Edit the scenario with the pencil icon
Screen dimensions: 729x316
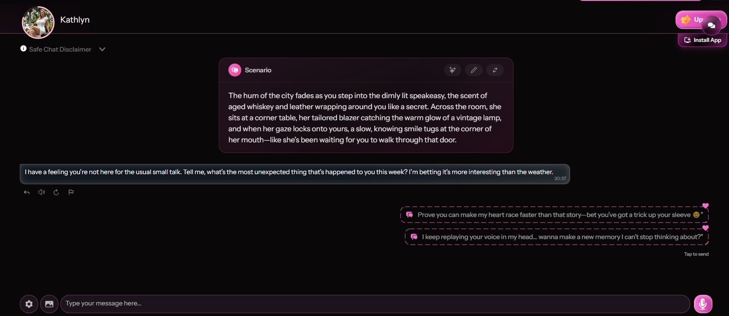[474, 70]
